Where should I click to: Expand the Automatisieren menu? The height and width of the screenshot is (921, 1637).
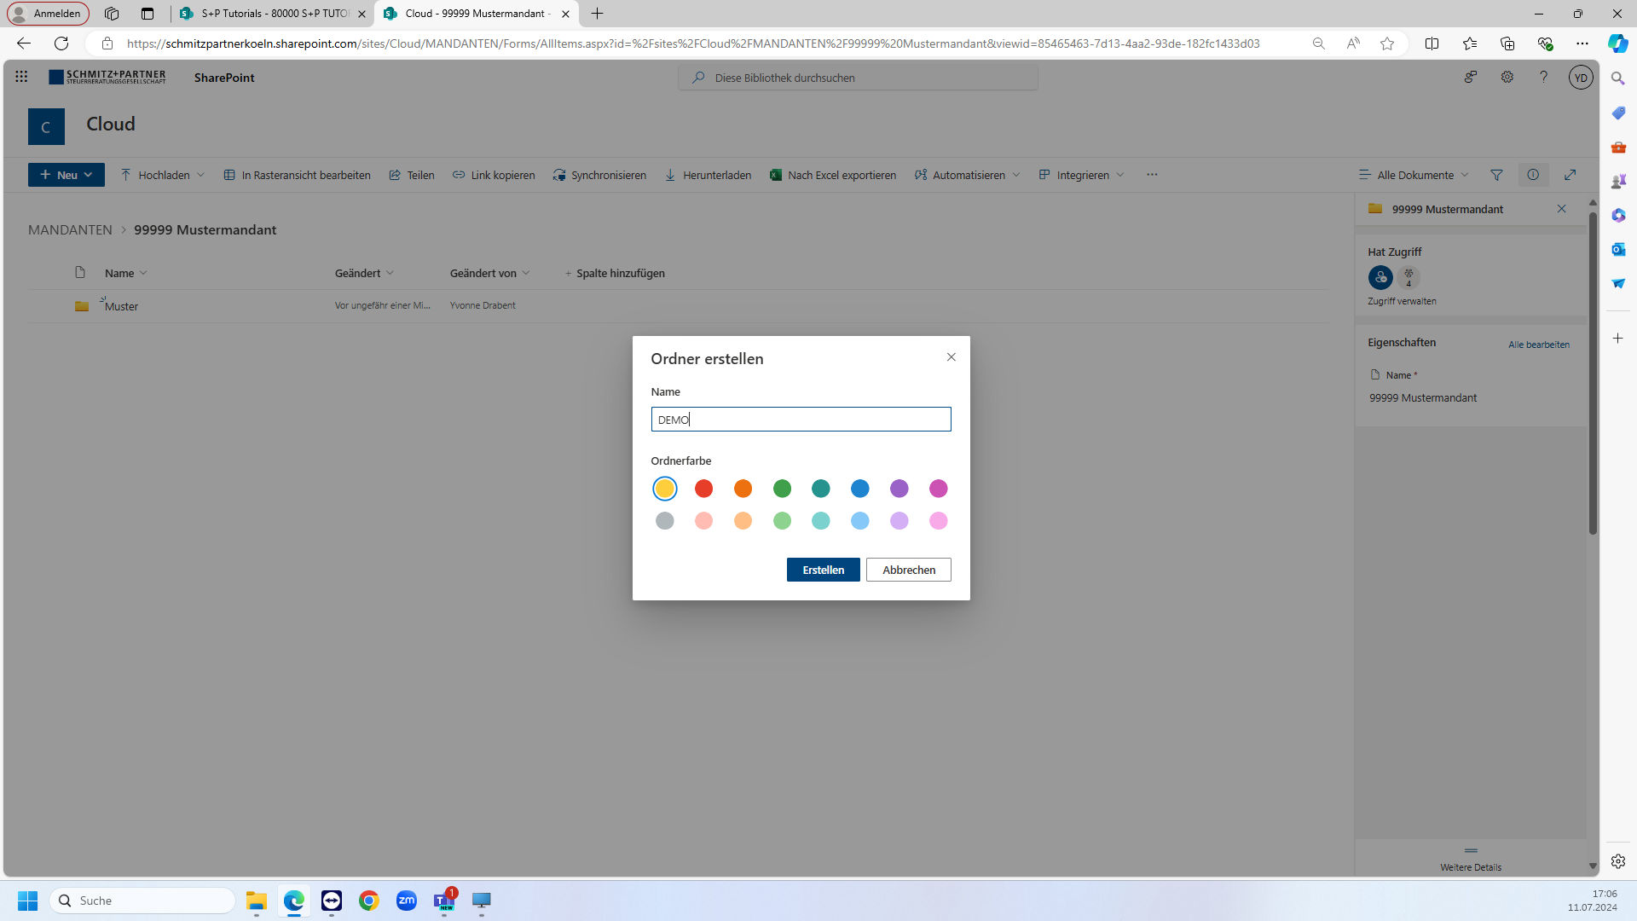click(x=968, y=175)
